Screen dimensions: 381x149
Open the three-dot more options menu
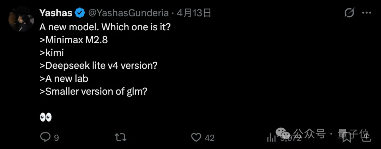367,13
